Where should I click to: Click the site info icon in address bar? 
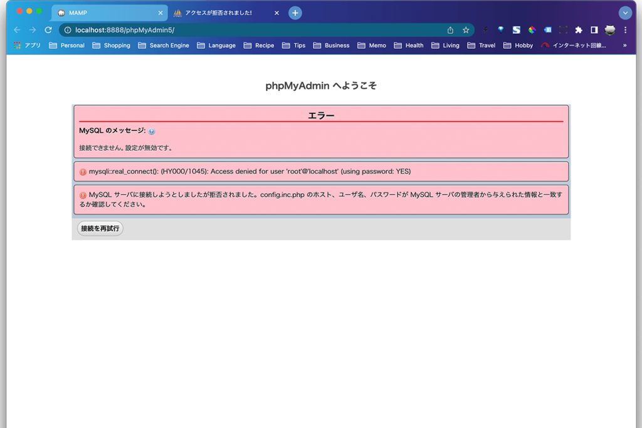[x=68, y=30]
